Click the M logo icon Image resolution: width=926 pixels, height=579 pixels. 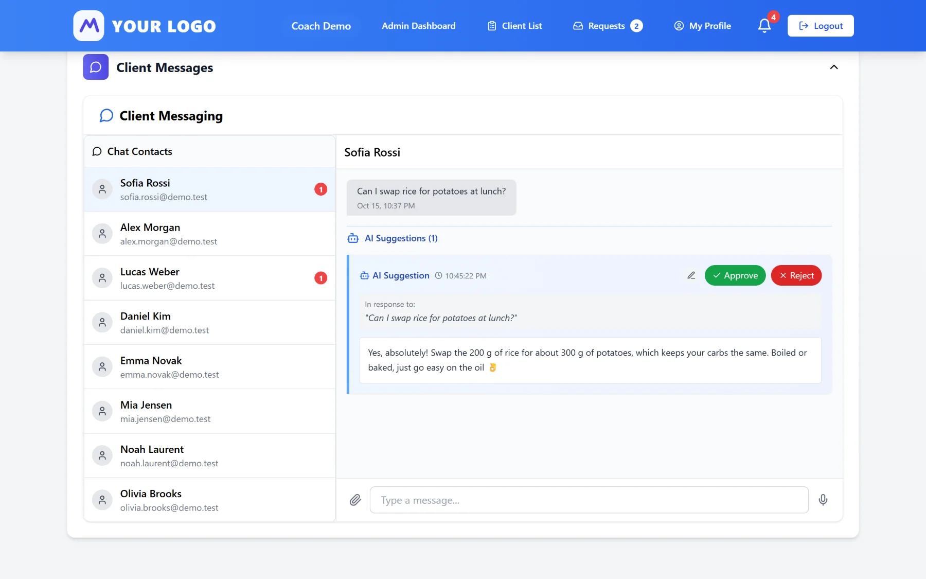[88, 26]
